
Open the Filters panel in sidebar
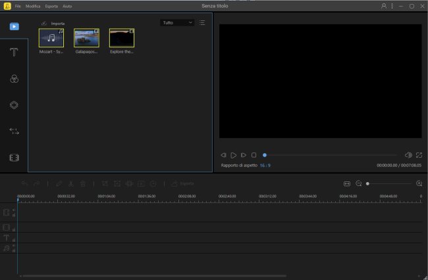pyautogui.click(x=14, y=79)
